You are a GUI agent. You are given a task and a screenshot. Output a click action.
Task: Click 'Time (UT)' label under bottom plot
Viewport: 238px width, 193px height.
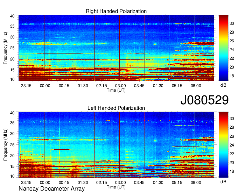pos(116,187)
